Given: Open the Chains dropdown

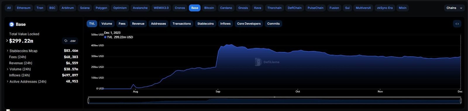Looking at the screenshot, I should pyautogui.click(x=454, y=8).
